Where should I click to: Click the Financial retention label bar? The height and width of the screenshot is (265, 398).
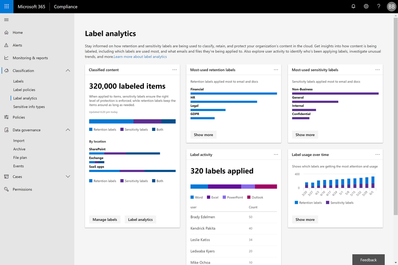pyautogui.click(x=233, y=94)
